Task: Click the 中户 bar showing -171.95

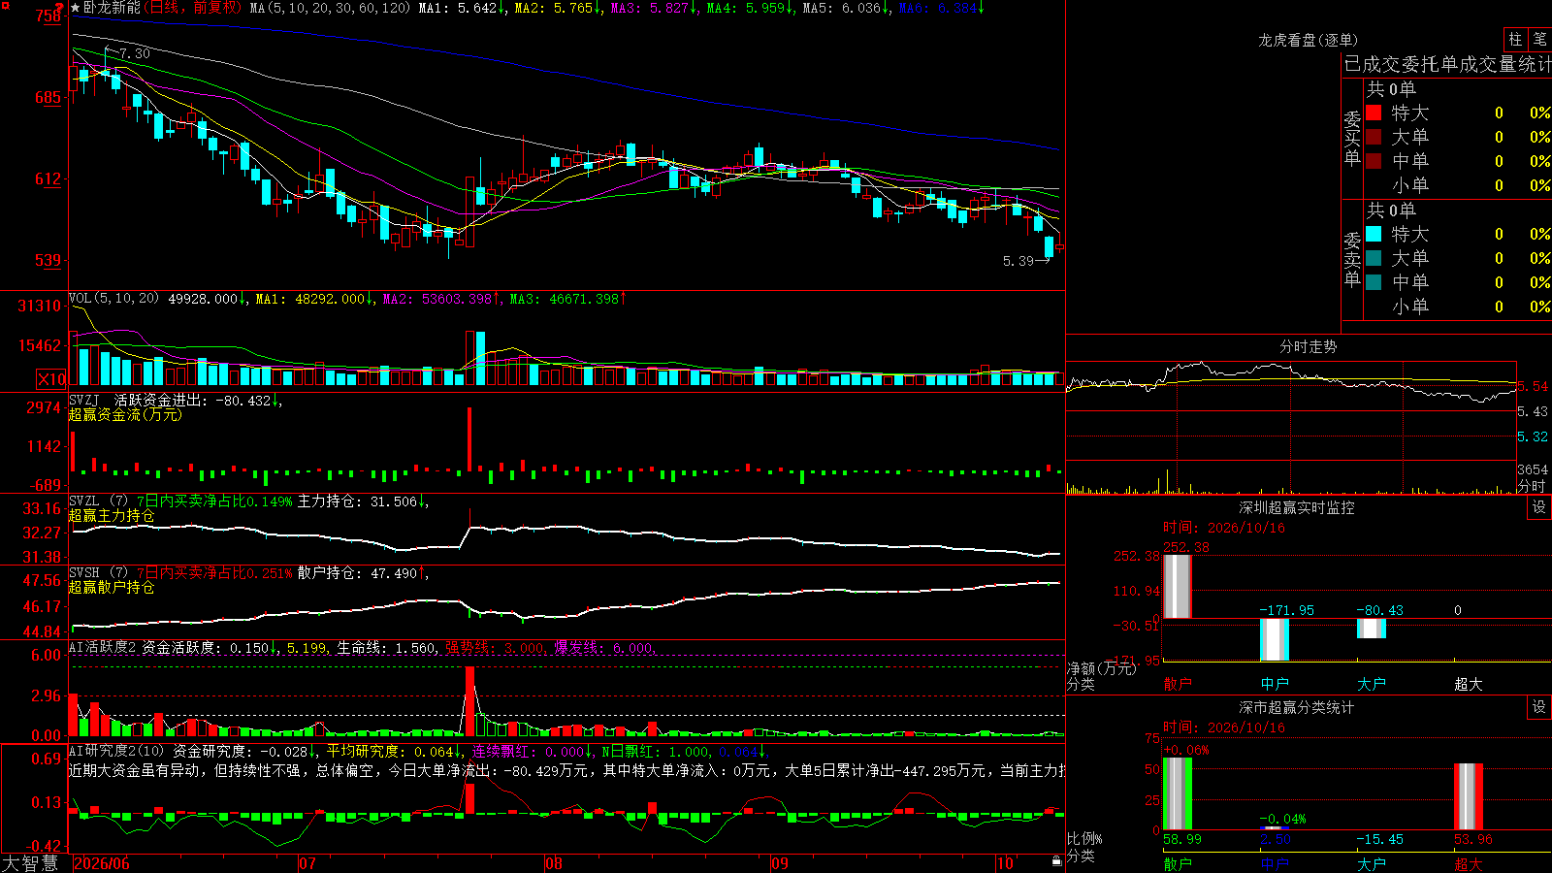Action: 1275,639
